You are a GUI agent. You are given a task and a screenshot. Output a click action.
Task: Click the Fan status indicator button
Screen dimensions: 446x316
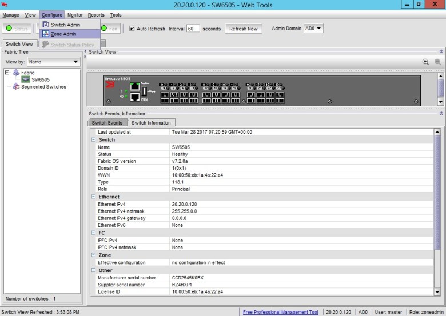click(111, 29)
